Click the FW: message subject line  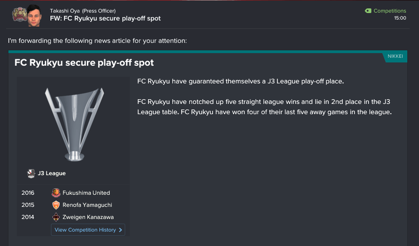pos(105,19)
